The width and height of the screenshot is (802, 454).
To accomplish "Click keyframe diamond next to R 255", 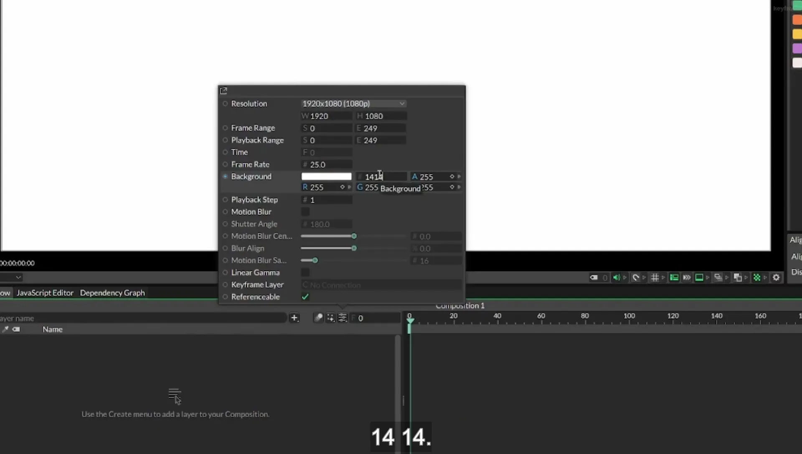I will (x=343, y=187).
